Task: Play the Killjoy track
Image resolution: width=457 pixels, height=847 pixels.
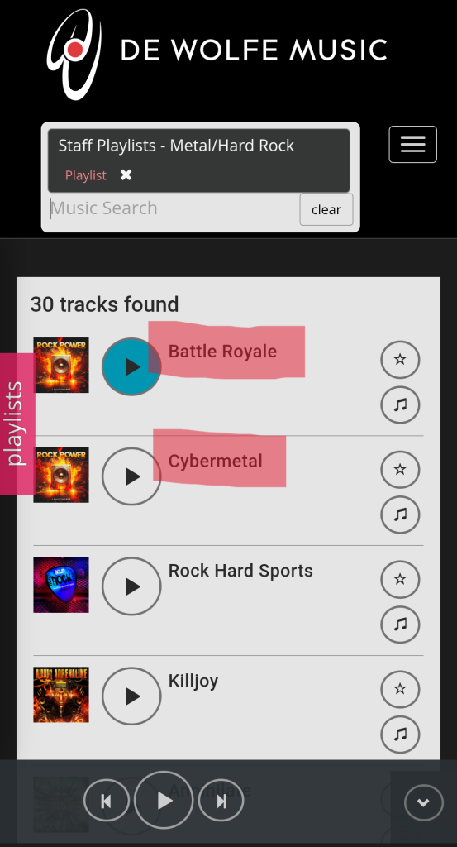Action: pyautogui.click(x=131, y=696)
